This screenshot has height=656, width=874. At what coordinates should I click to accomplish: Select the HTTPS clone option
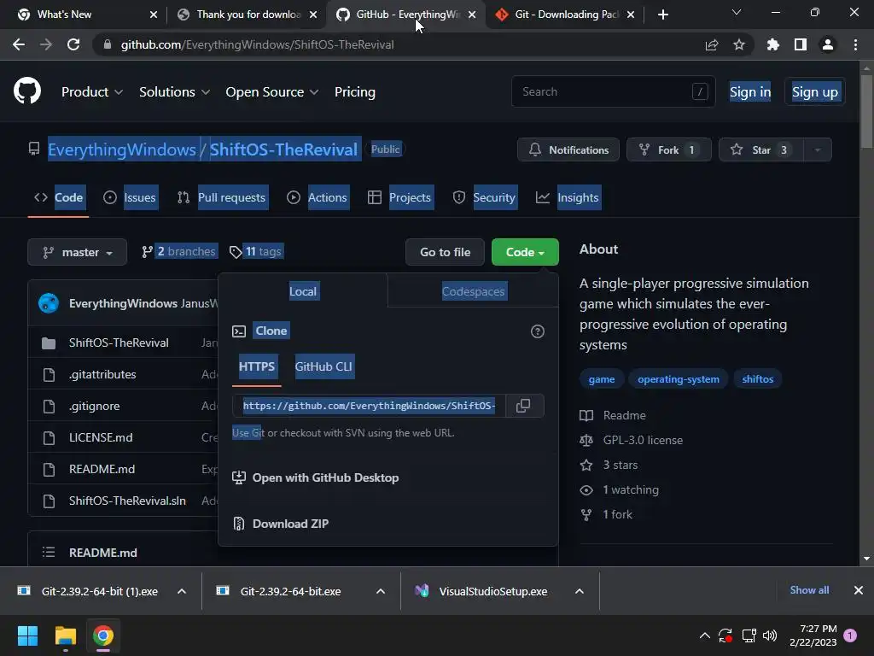(256, 366)
